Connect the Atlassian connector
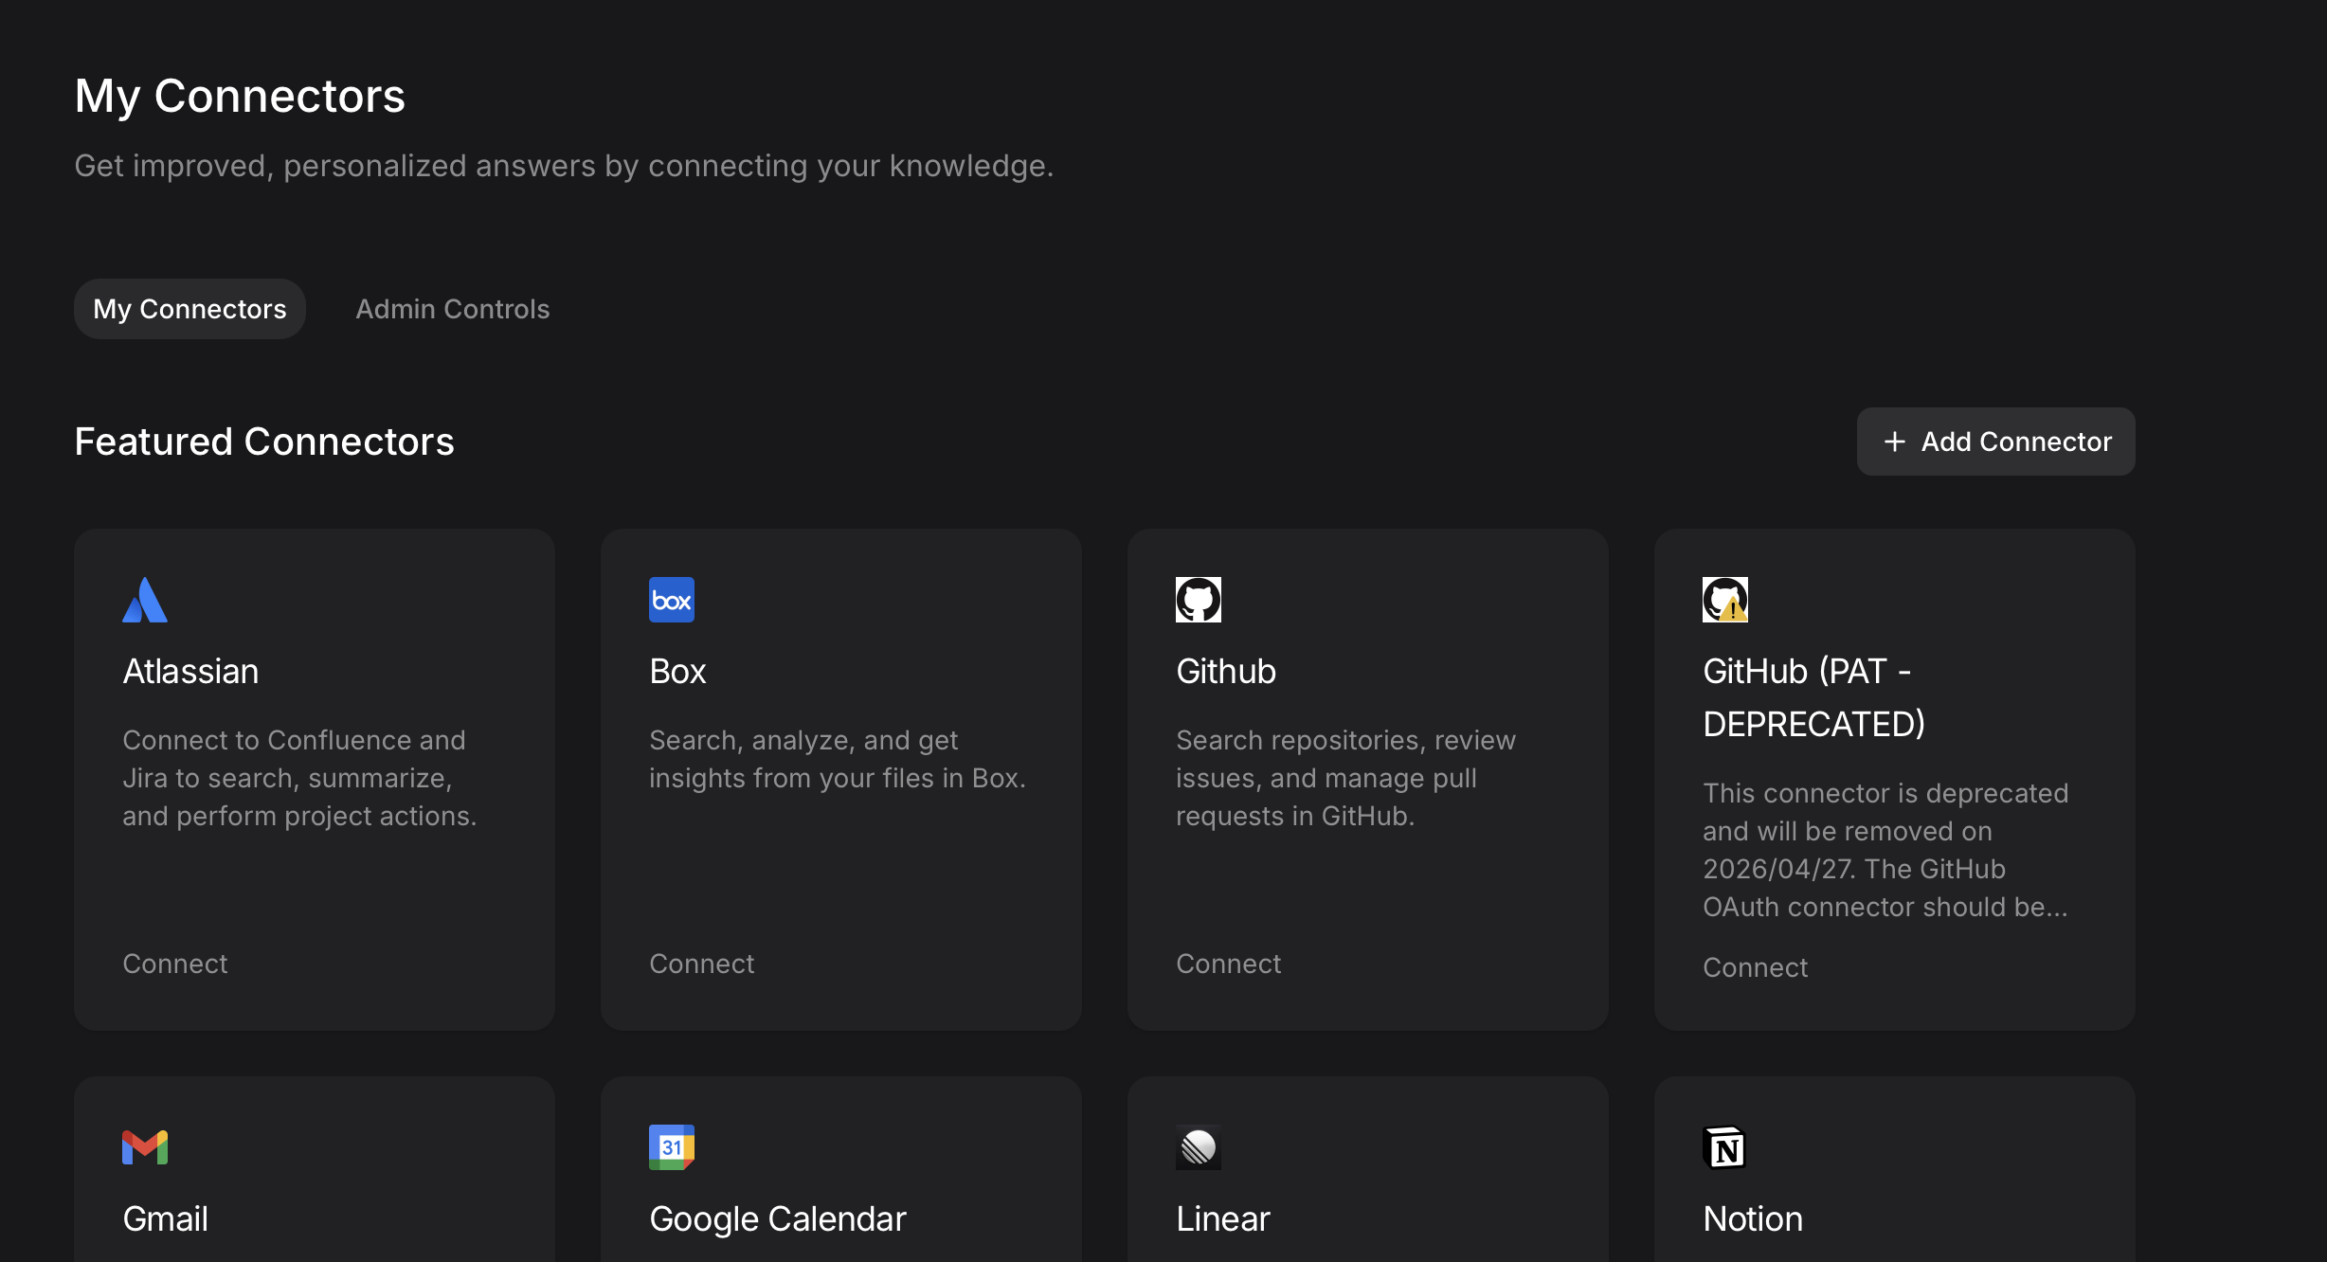Viewport: 2327px width, 1262px height. (x=175, y=964)
